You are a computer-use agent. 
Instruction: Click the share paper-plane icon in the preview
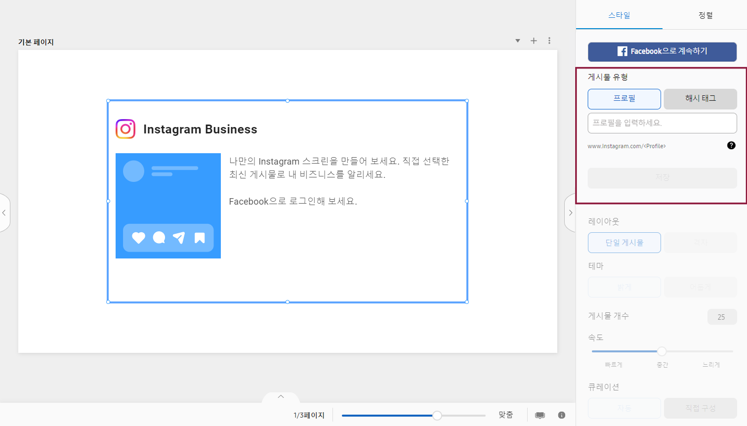click(179, 238)
